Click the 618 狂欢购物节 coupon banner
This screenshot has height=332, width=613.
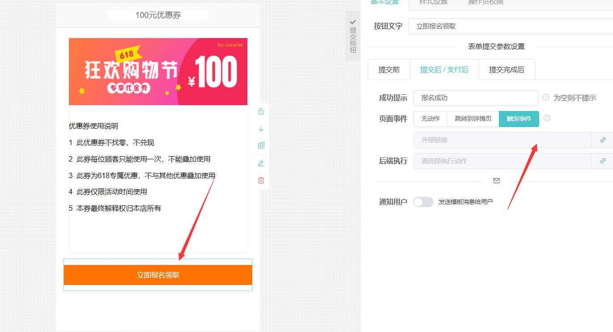click(x=158, y=72)
